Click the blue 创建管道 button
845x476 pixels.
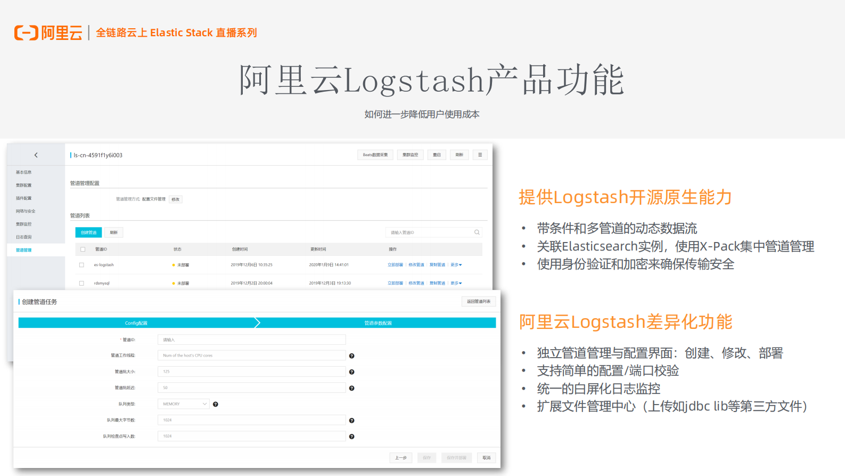tap(88, 232)
